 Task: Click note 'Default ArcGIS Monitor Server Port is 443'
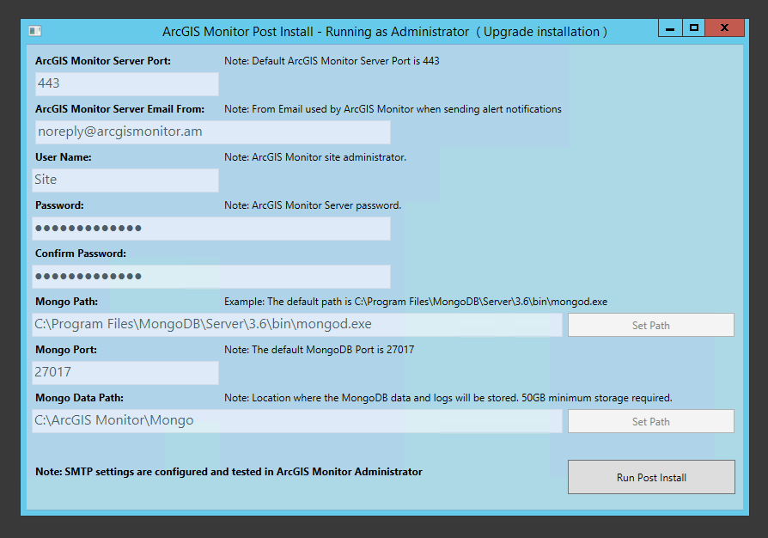[332, 61]
